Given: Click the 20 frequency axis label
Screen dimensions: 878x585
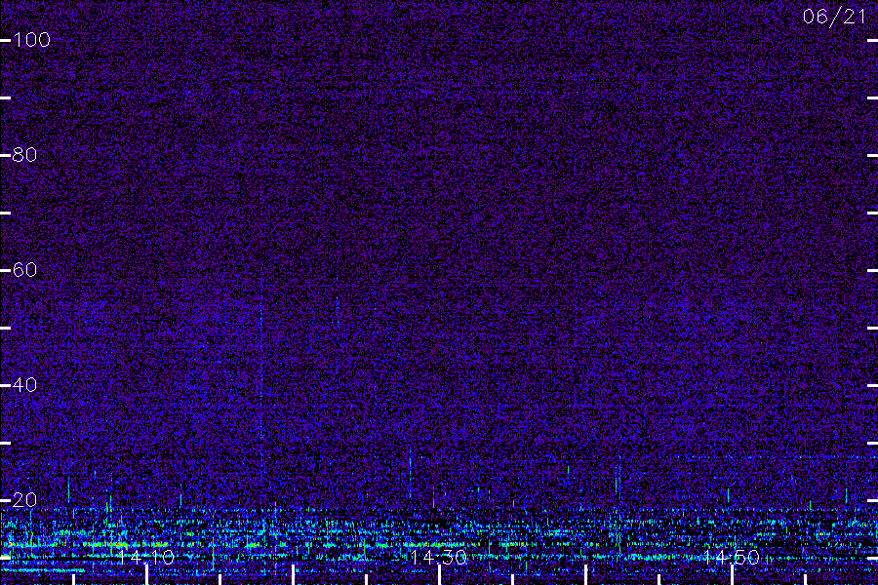Looking at the screenshot, I should tap(24, 500).
